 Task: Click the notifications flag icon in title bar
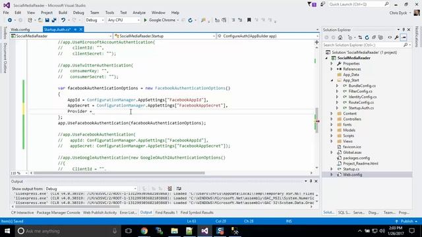coord(312,5)
